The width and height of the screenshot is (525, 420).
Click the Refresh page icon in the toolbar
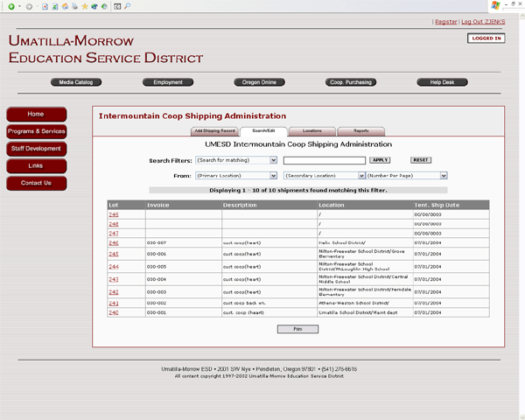(x=55, y=6)
